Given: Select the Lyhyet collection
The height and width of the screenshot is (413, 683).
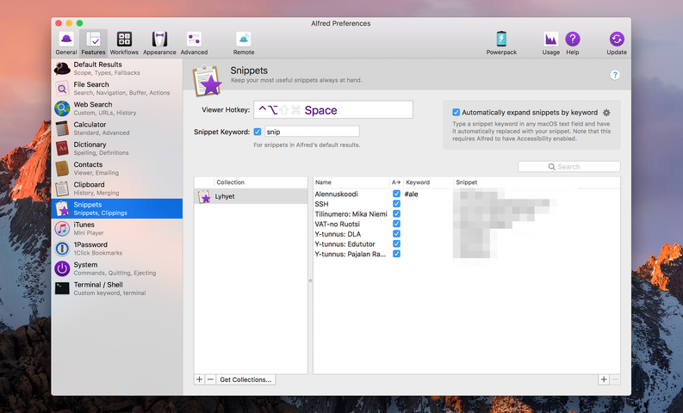Looking at the screenshot, I should click(251, 196).
